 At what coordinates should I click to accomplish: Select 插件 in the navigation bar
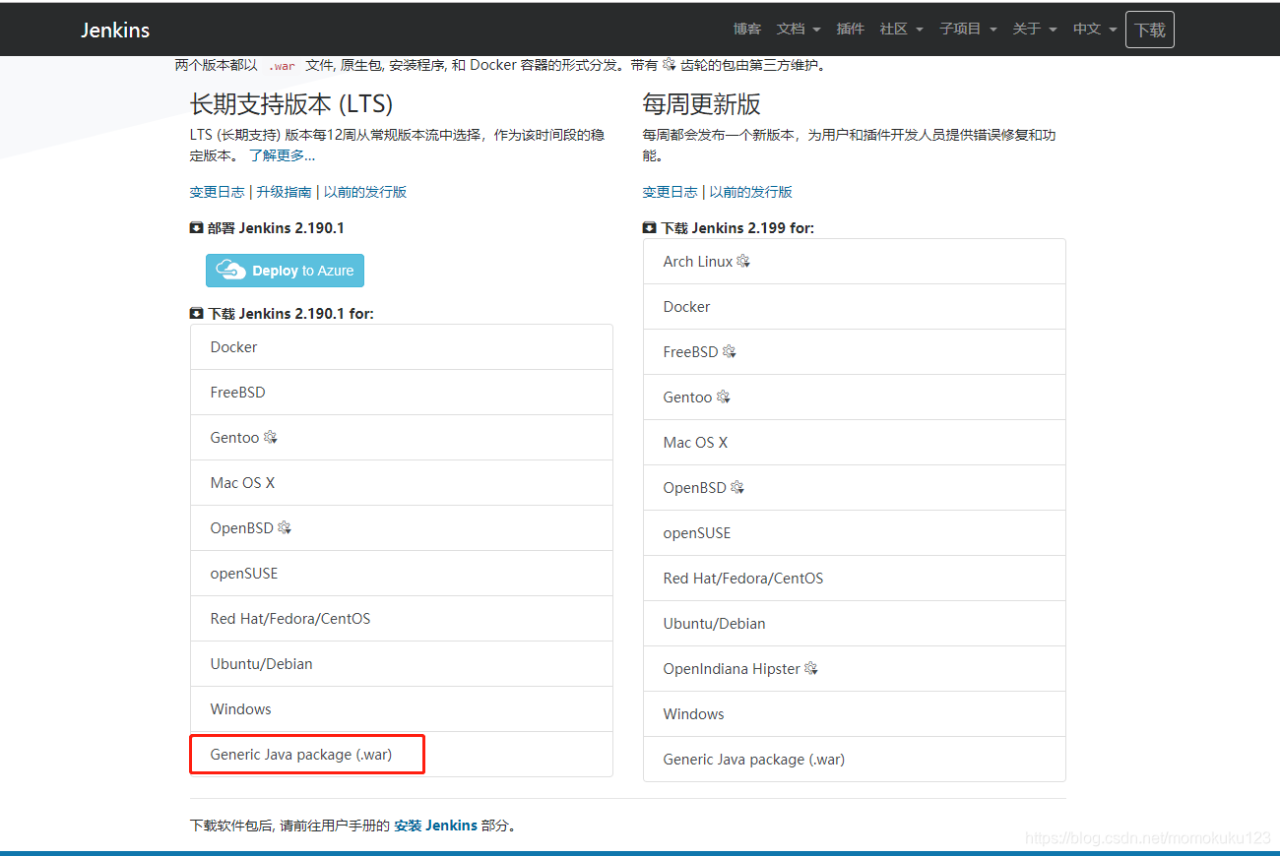coord(850,29)
